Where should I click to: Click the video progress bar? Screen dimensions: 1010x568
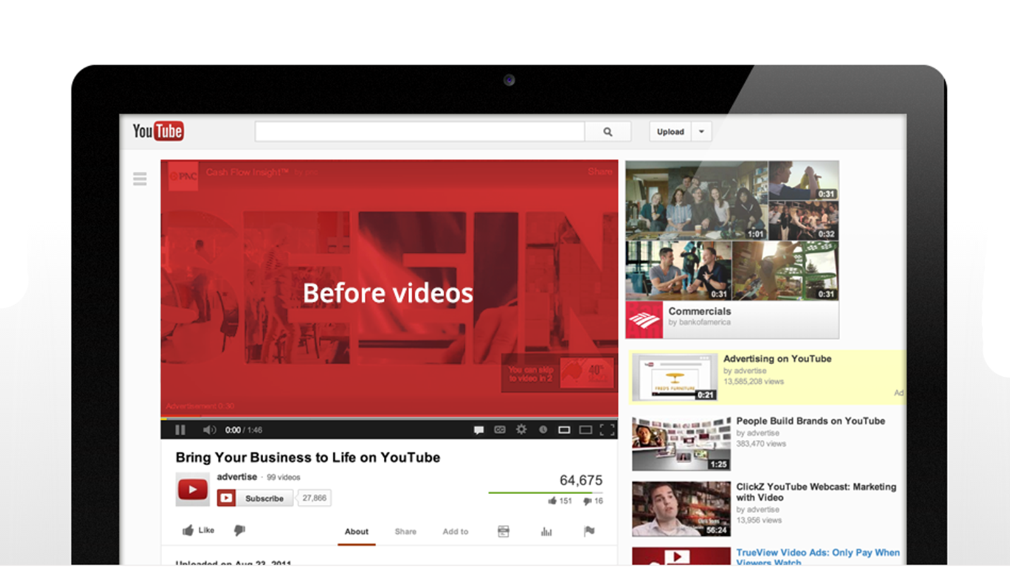(389, 418)
